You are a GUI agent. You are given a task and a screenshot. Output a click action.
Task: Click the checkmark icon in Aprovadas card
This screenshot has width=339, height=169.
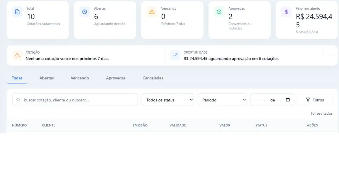click(x=219, y=12)
